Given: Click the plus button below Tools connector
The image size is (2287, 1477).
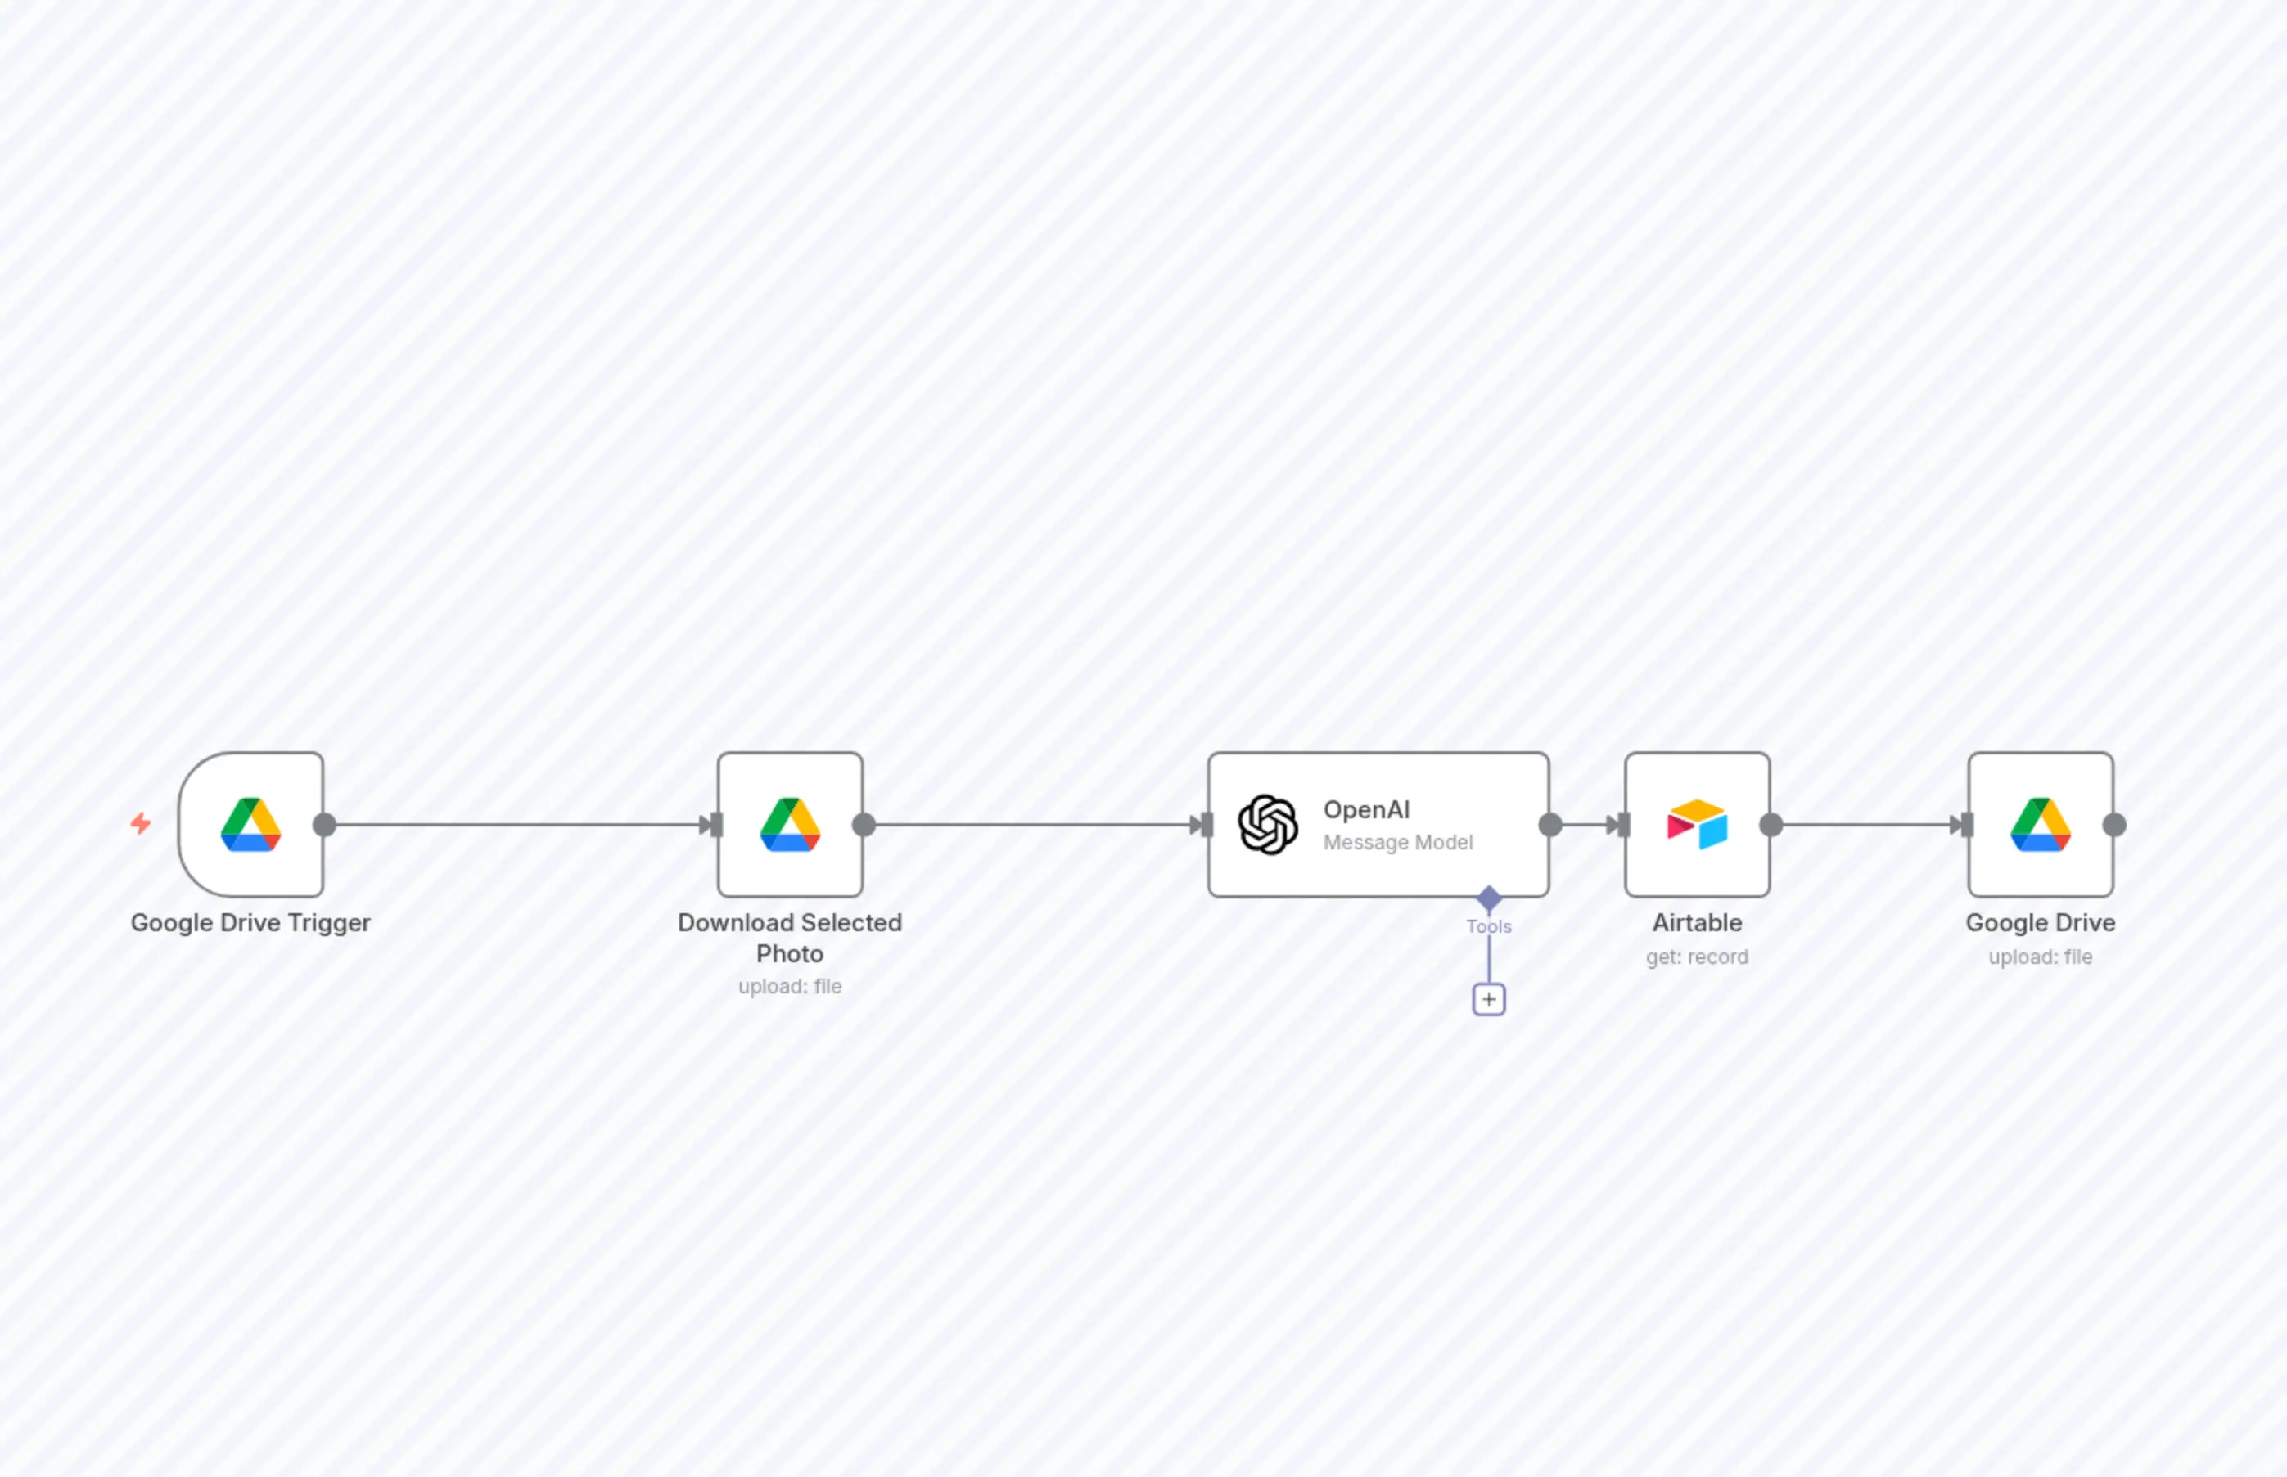Looking at the screenshot, I should click(1489, 997).
